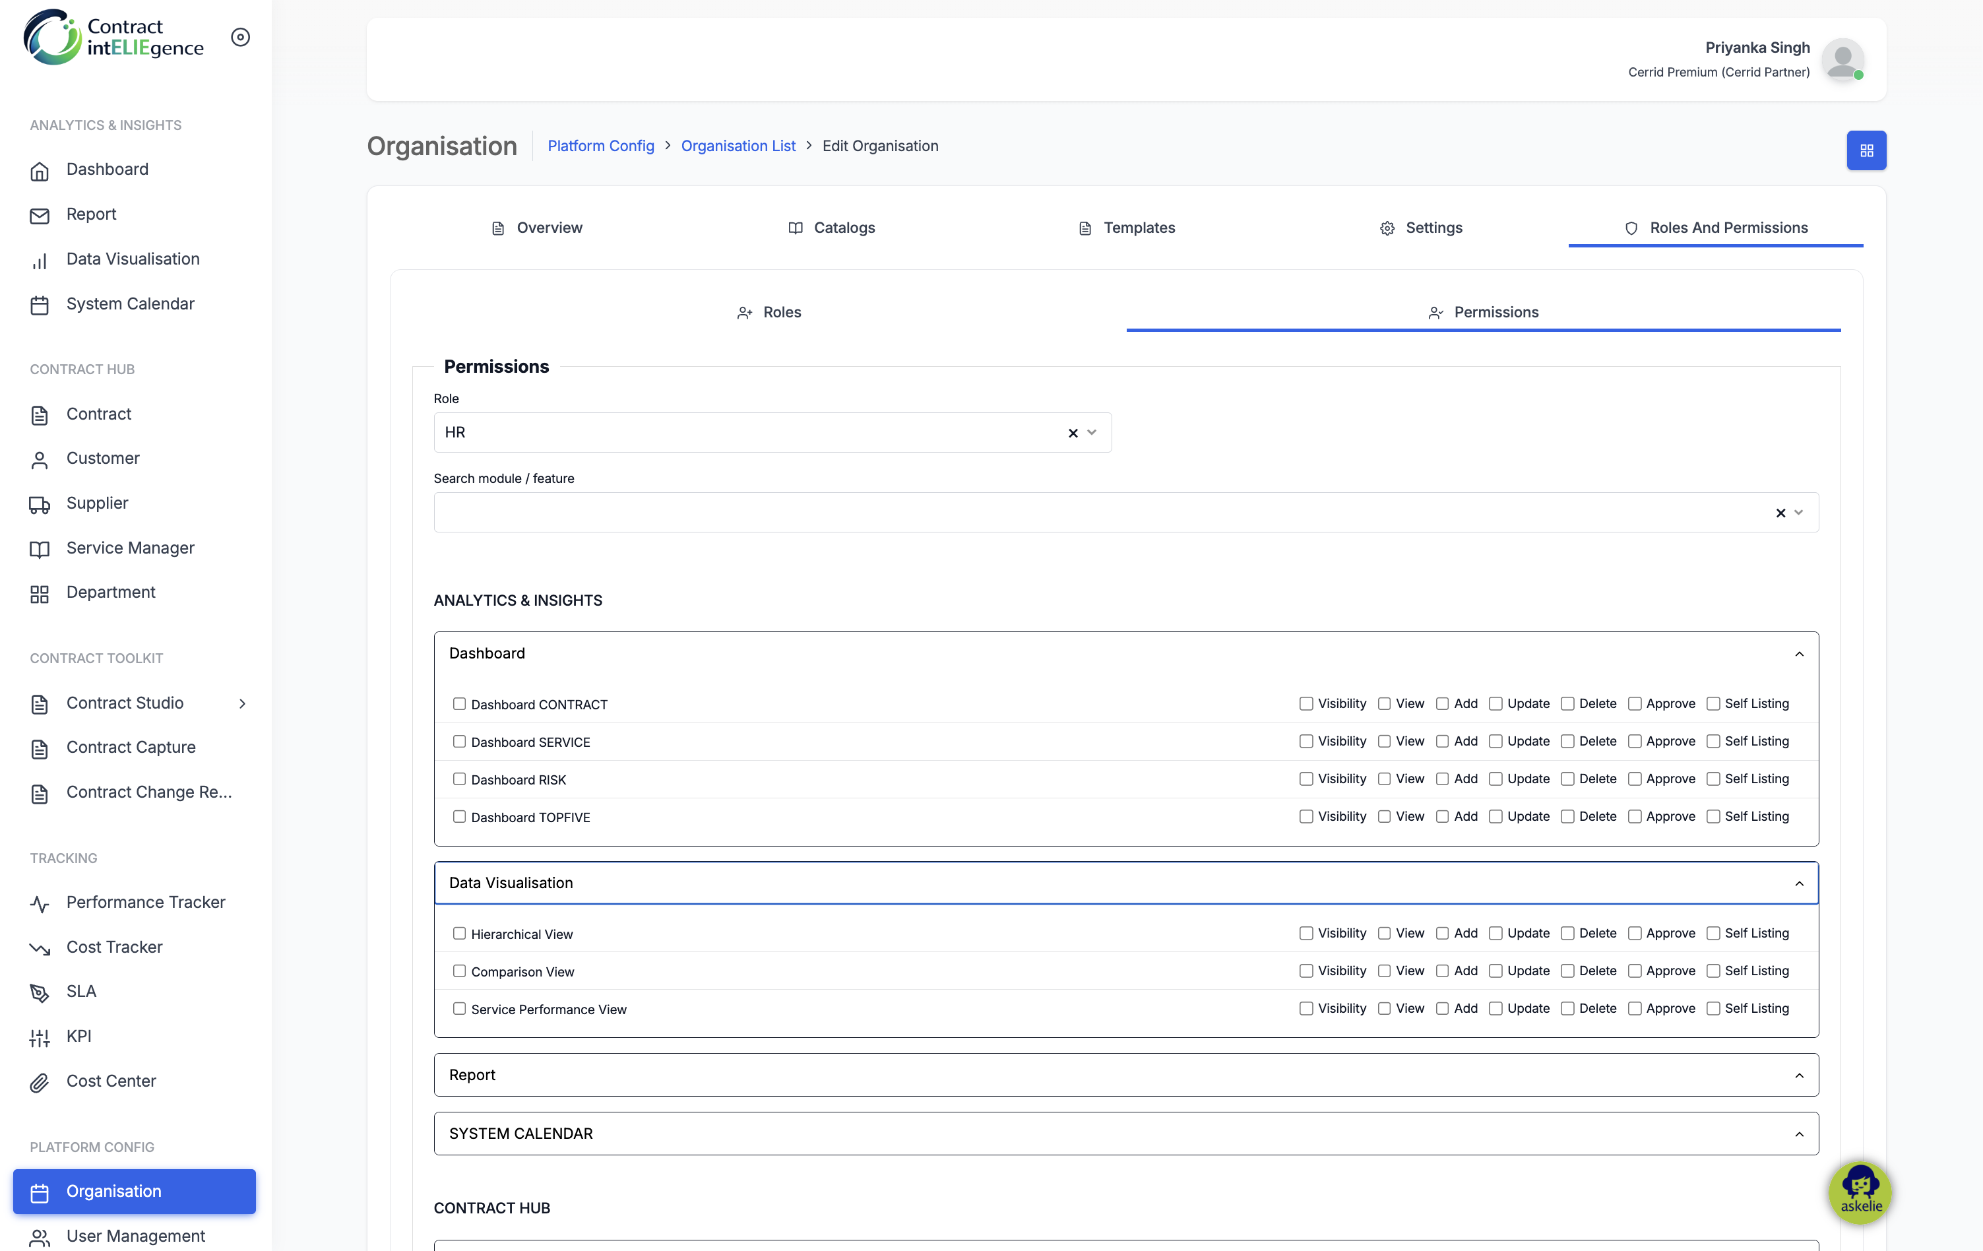Check Approve for Service Performance View
This screenshot has width=1983, height=1251.
tap(1635, 1008)
